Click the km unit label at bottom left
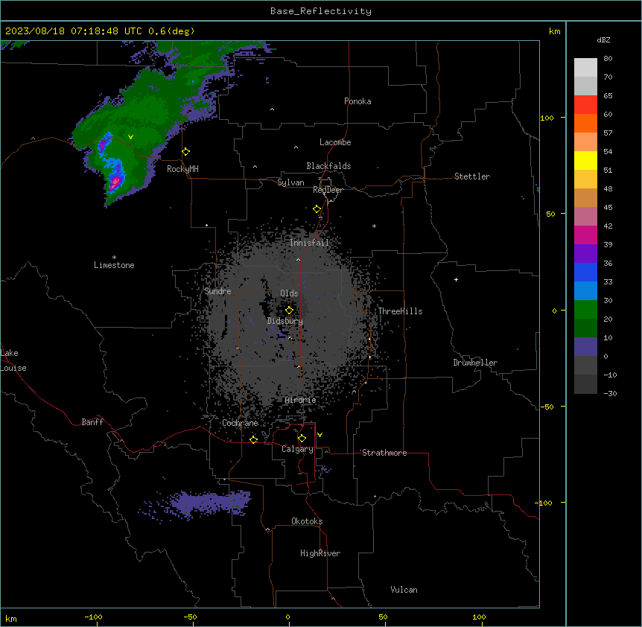The width and height of the screenshot is (642, 627). click(11, 619)
